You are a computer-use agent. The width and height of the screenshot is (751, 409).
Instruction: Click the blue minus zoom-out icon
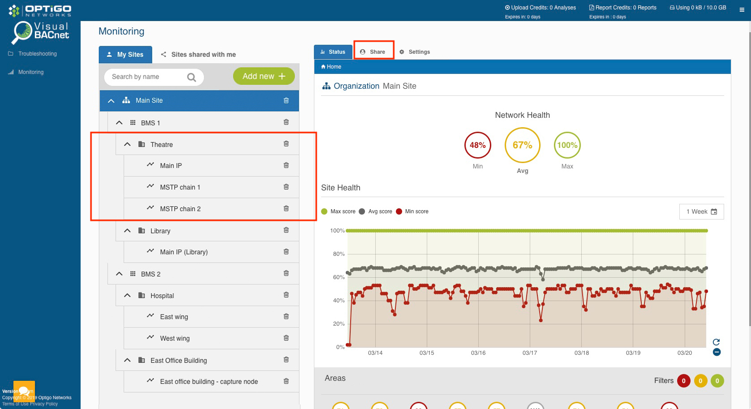[x=717, y=352]
